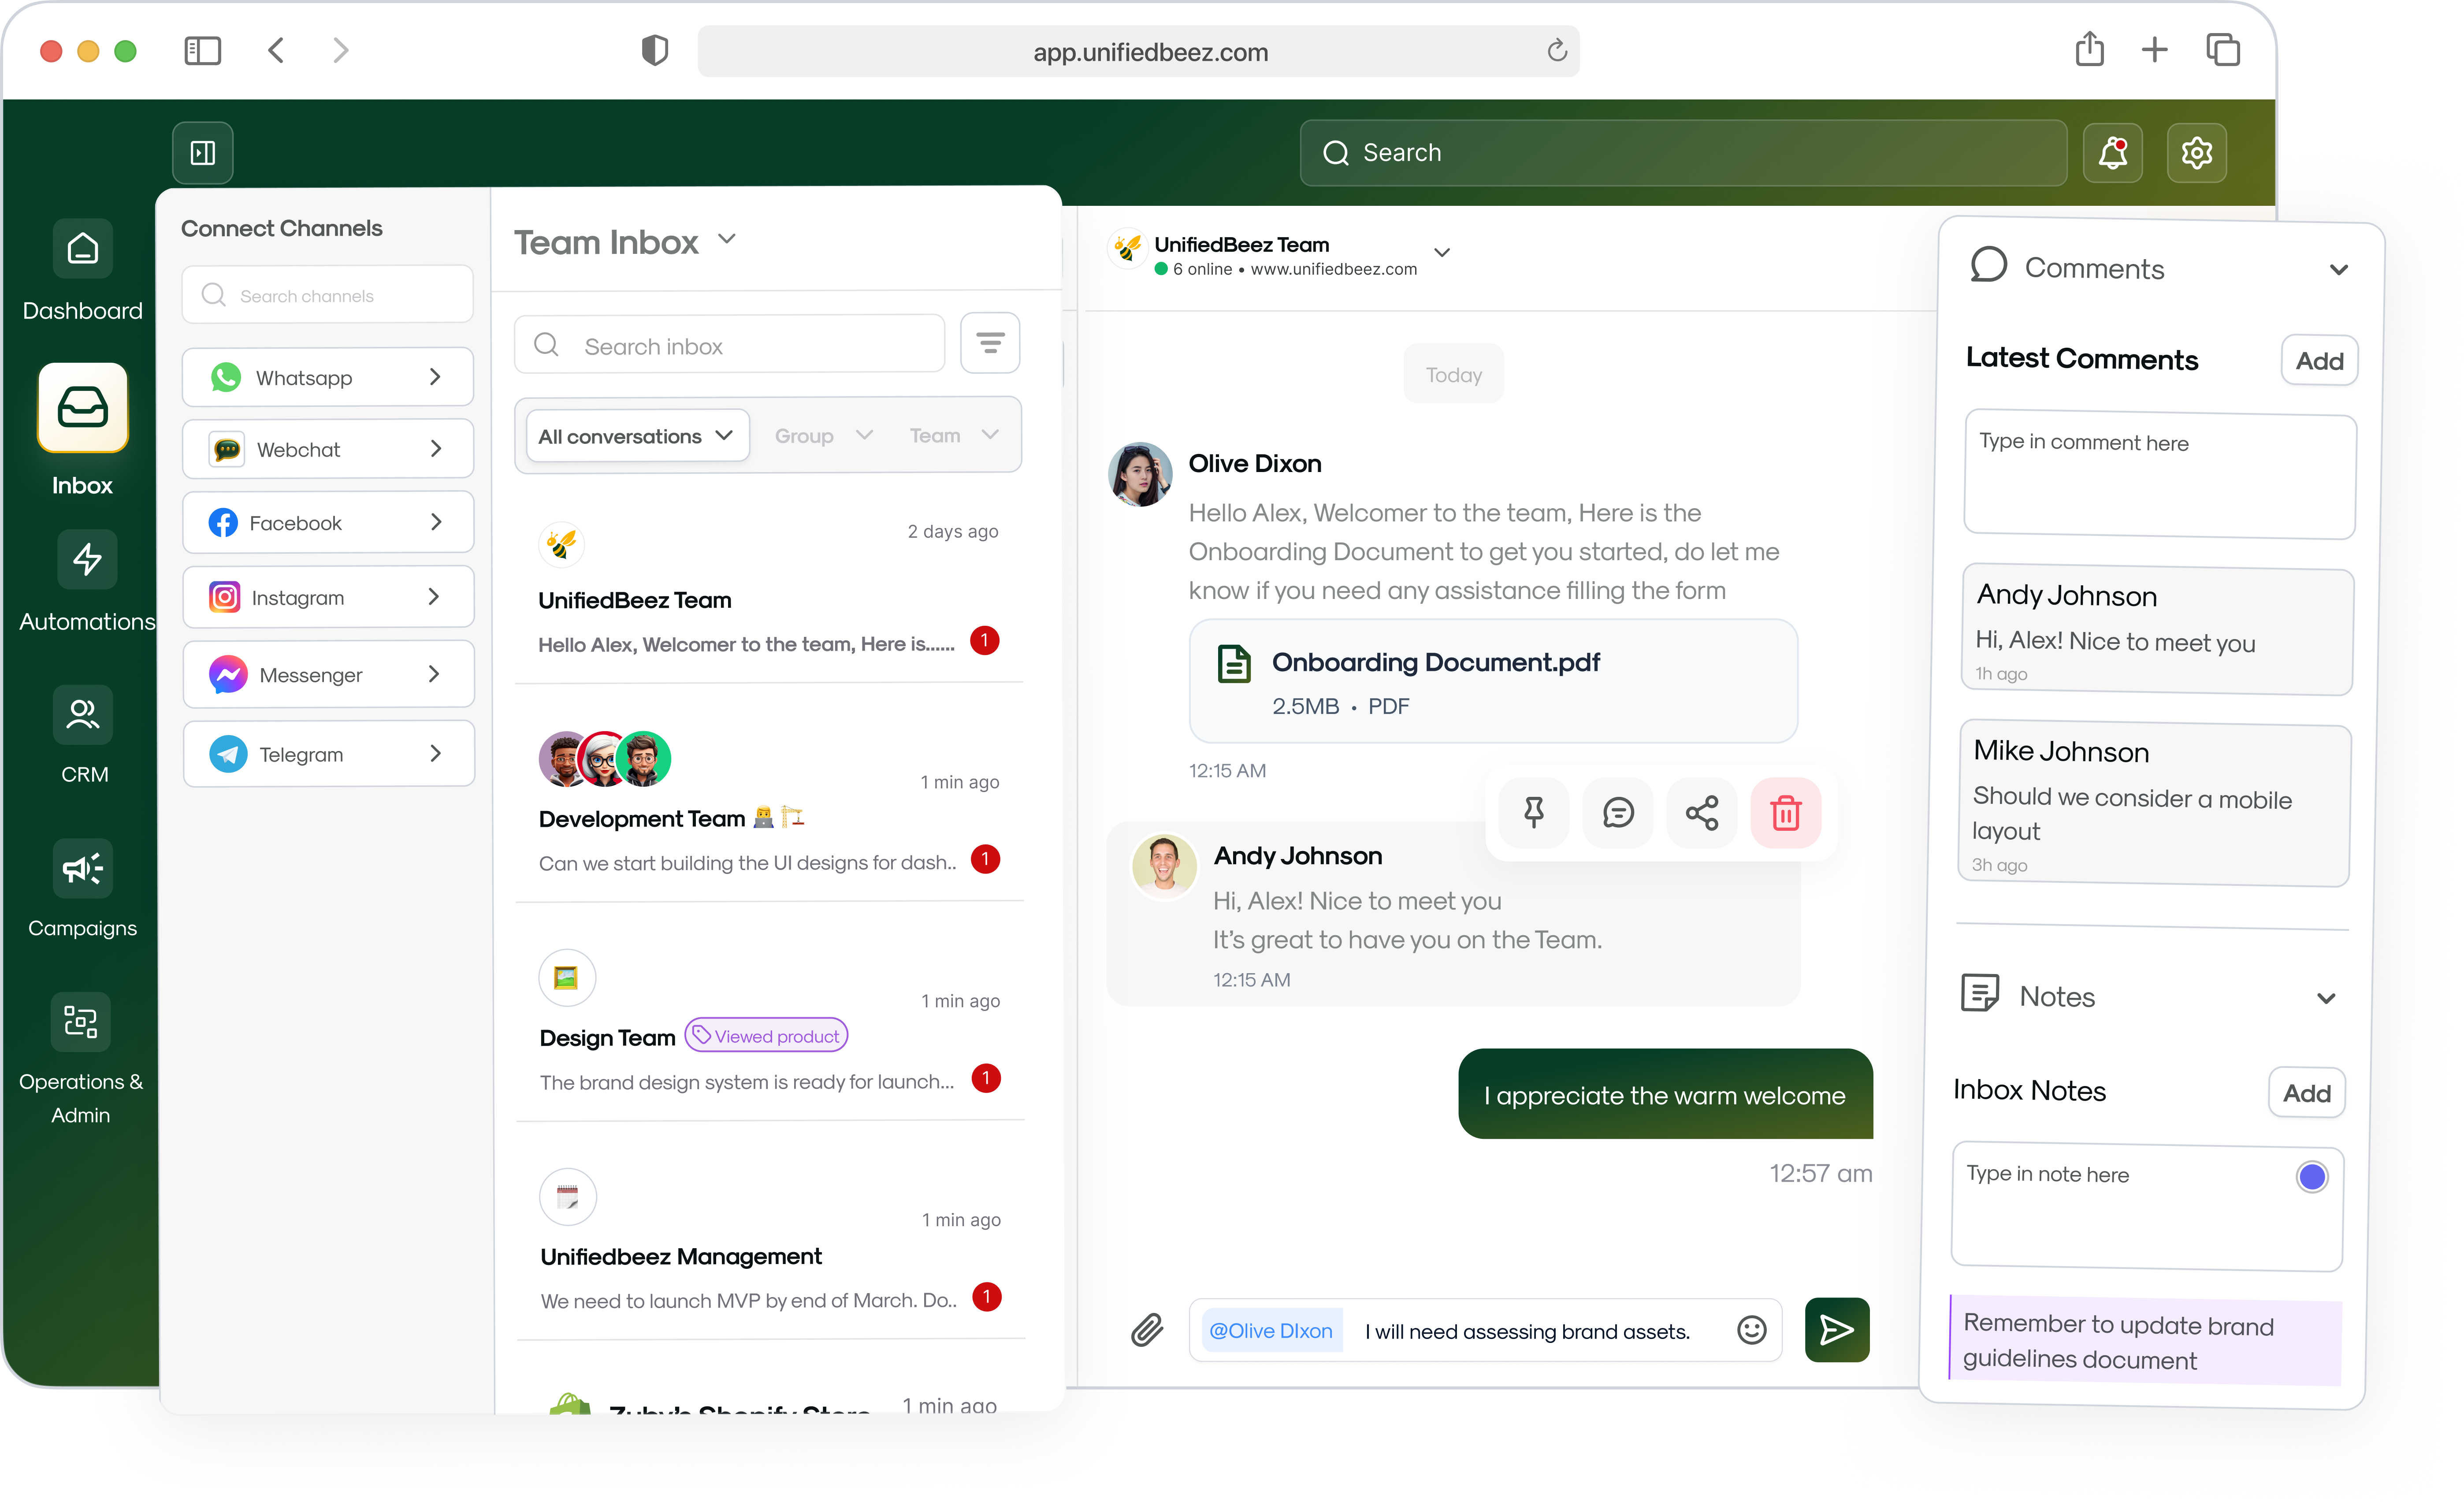Click the @Olive Dixon mention
Image resolution: width=2464 pixels, height=1506 pixels.
(x=1271, y=1330)
